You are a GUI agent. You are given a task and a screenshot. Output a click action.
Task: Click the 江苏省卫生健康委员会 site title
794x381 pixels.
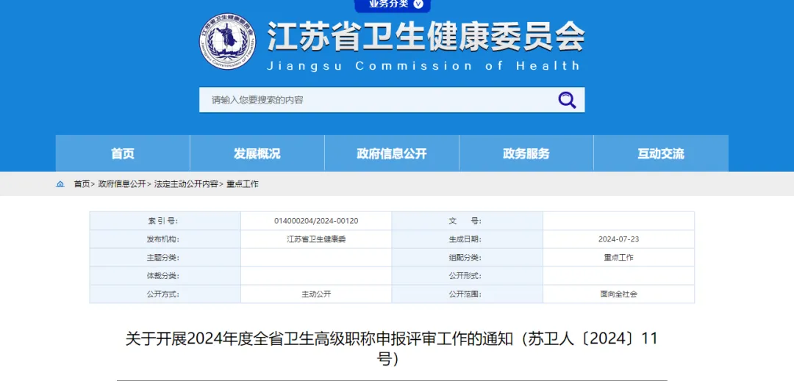pyautogui.click(x=426, y=35)
